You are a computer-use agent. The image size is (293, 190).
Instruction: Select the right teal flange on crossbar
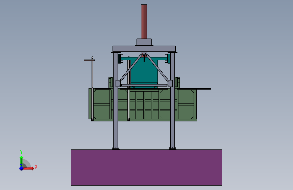click(169, 58)
